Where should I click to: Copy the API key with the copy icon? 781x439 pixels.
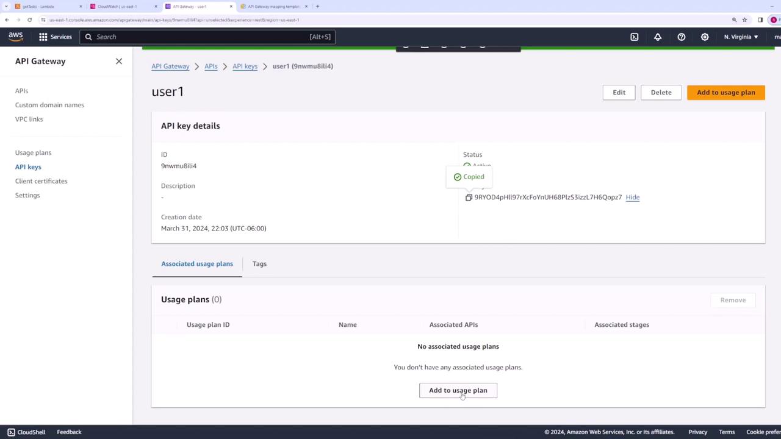tap(469, 198)
